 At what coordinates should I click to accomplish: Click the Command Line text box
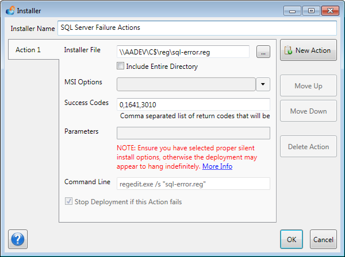(193, 184)
